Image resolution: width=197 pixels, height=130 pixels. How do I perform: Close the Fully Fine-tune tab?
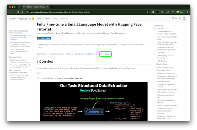point(48,7)
